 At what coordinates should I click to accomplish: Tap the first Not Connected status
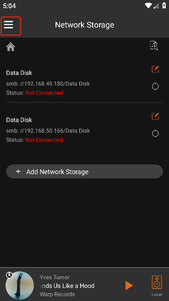(x=44, y=93)
